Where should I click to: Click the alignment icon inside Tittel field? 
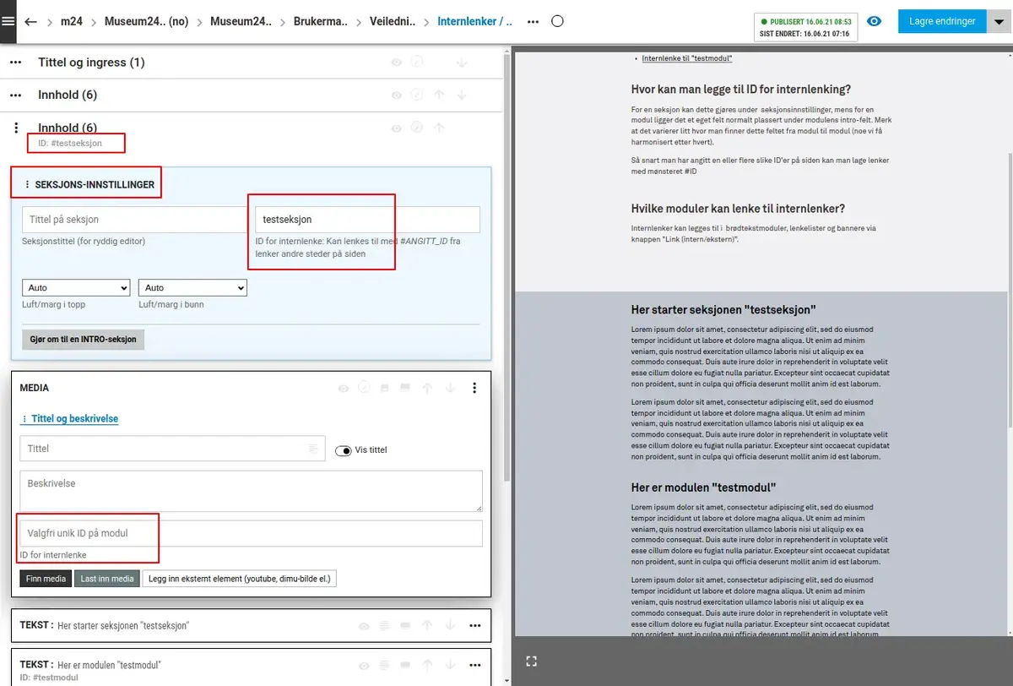click(x=312, y=449)
